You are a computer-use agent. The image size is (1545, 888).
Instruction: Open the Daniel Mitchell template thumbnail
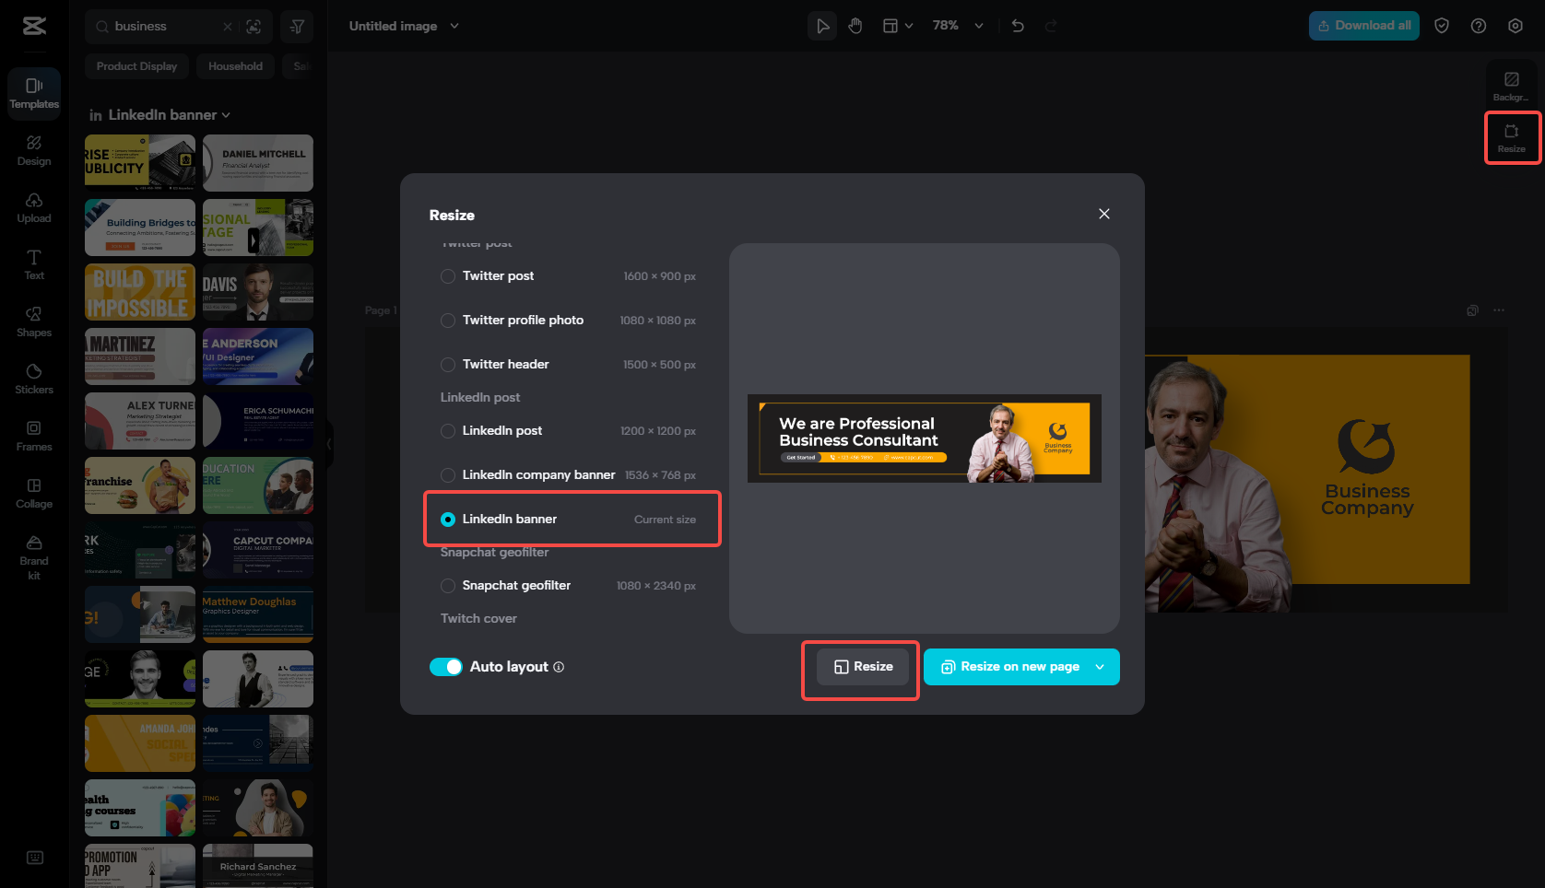(x=257, y=162)
